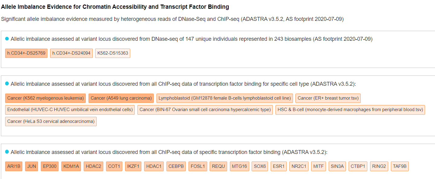This screenshot has width=435, height=179.
Task: Choose the Lymphoblastoid GM12878 cell line tag
Action: point(225,98)
